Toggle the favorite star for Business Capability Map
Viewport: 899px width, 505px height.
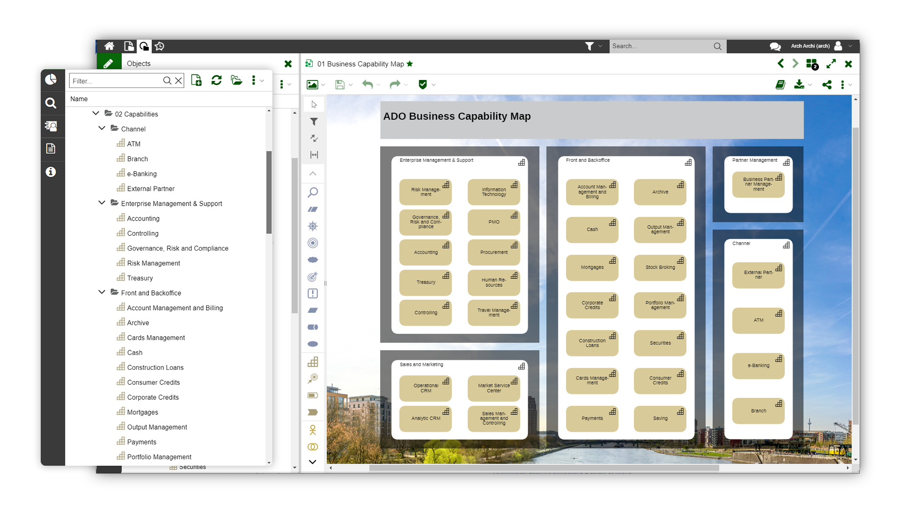[410, 64]
